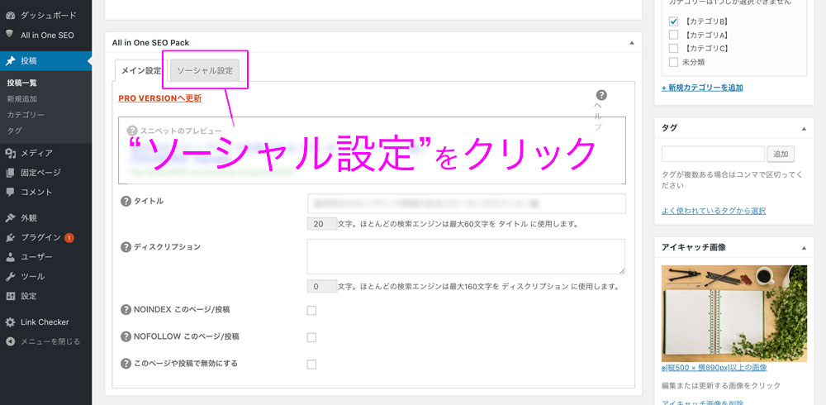Click the help icon beside タイトル
Image resolution: width=826 pixels, height=405 pixels.
tap(126, 202)
